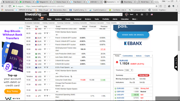Click the Investing.com logo

pyautogui.click(x=36, y=14)
